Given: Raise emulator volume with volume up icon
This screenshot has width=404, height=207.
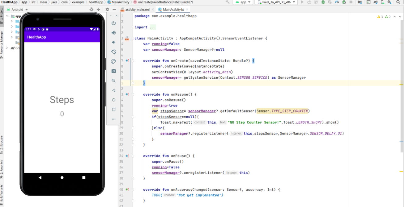Looking at the screenshot, I should coord(114,33).
